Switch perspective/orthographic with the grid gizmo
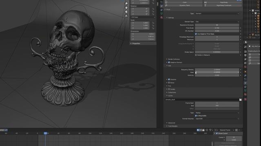261x146 pixels. (x=126, y=16)
